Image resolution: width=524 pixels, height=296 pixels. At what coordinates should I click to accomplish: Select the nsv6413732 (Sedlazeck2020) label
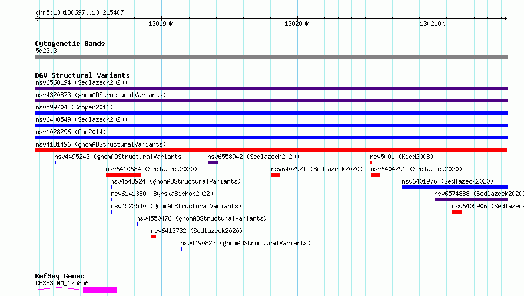pos(197,231)
